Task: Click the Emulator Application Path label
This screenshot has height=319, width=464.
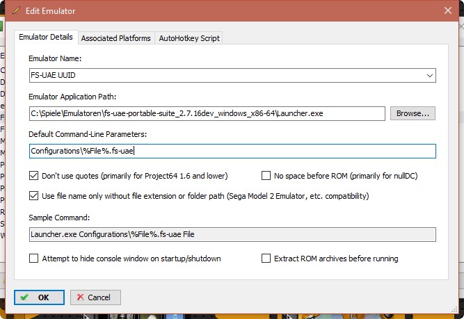Action: pyautogui.click(x=72, y=96)
